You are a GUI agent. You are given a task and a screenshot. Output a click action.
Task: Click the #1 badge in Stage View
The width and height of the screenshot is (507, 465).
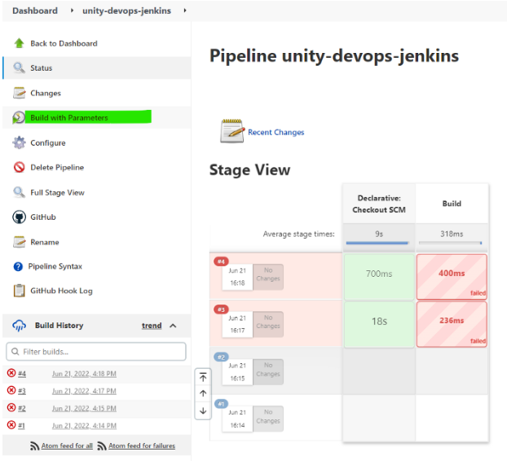221,404
